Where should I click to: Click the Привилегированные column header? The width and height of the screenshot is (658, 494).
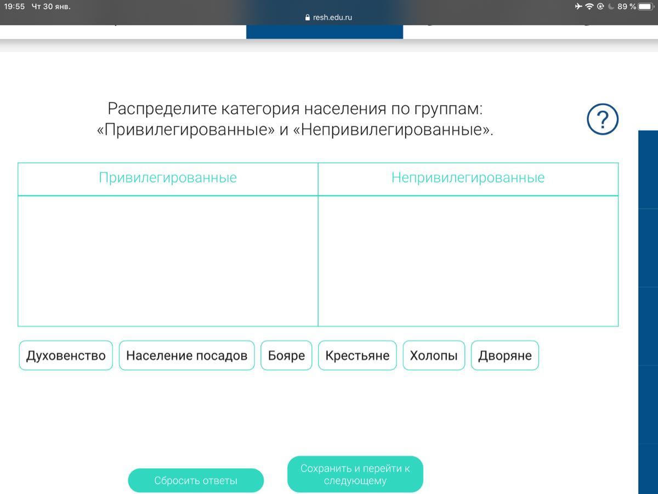(x=168, y=178)
